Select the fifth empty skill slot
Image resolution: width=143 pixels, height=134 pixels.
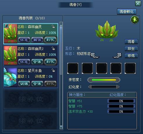pos(130,68)
